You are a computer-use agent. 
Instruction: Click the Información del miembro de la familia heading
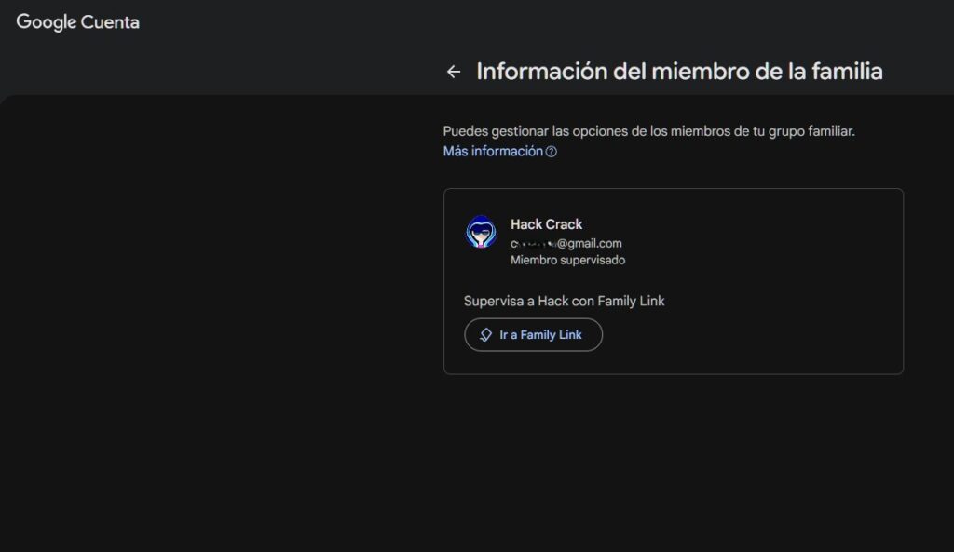(679, 72)
